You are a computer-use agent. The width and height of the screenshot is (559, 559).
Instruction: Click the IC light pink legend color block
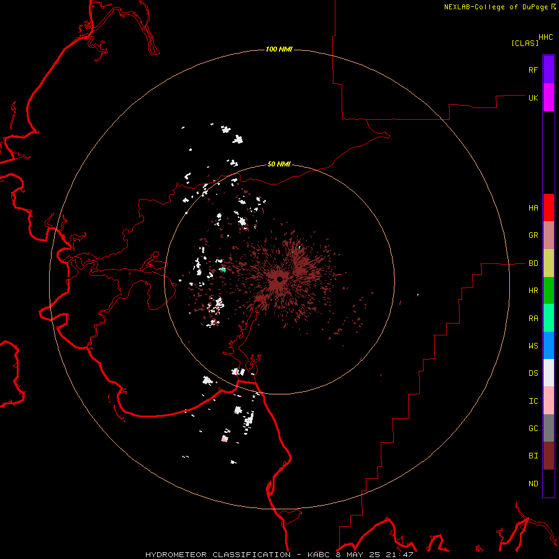coord(548,401)
